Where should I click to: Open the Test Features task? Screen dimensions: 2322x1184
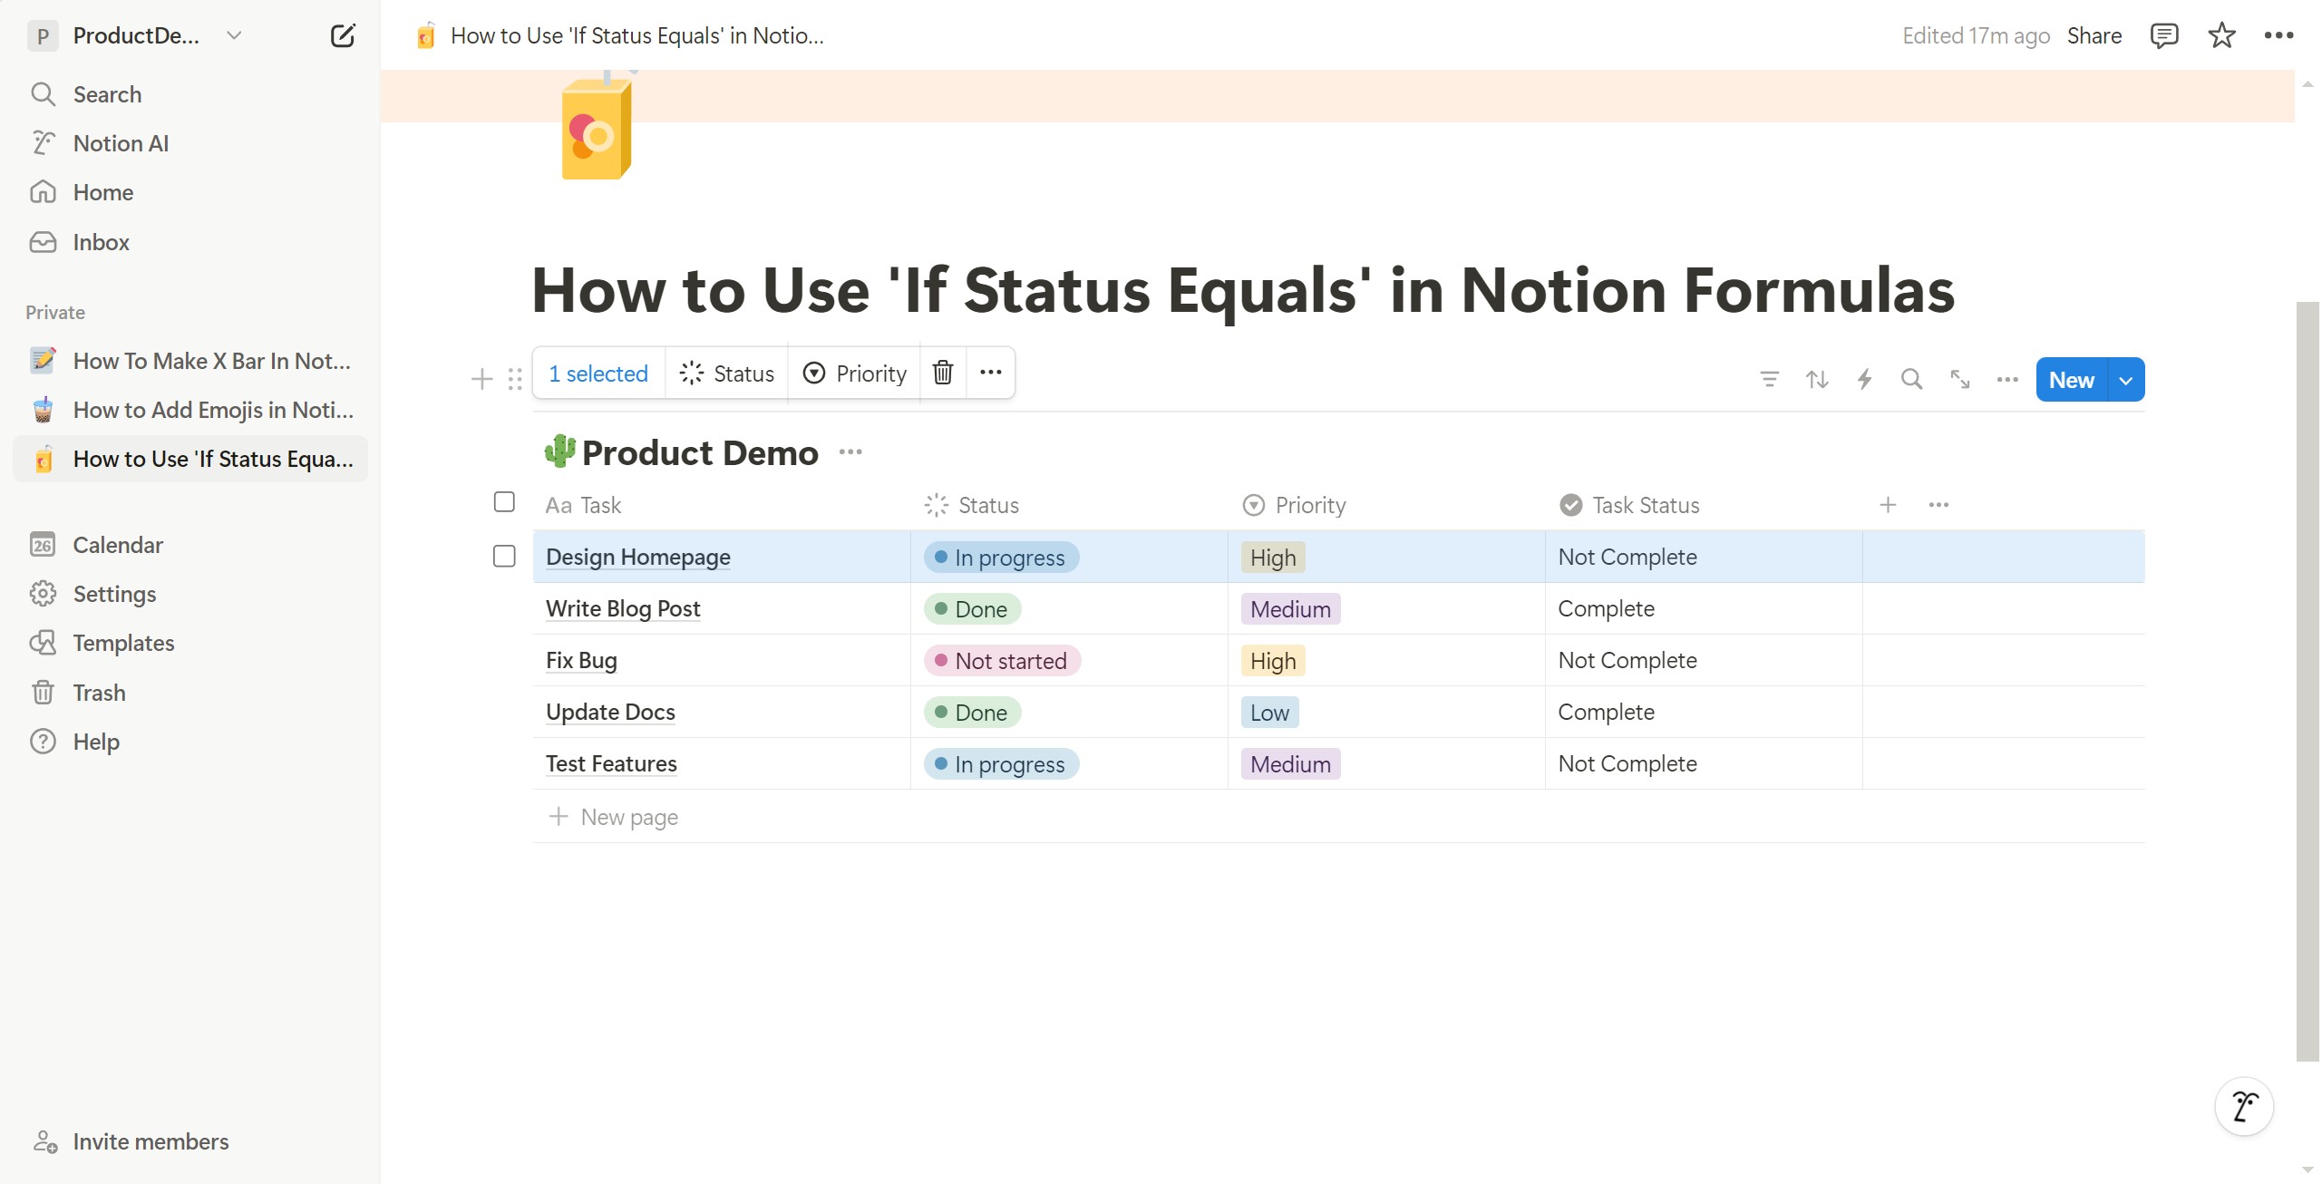[x=611, y=763]
